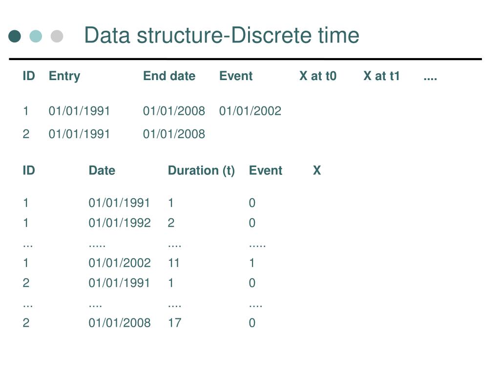The width and height of the screenshot is (500, 375).
Task: Click the dark teal circle bullet
Action: tap(15, 36)
